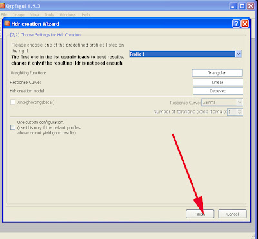Click the Choose Settings for Hdr Creation heading

[45, 35]
